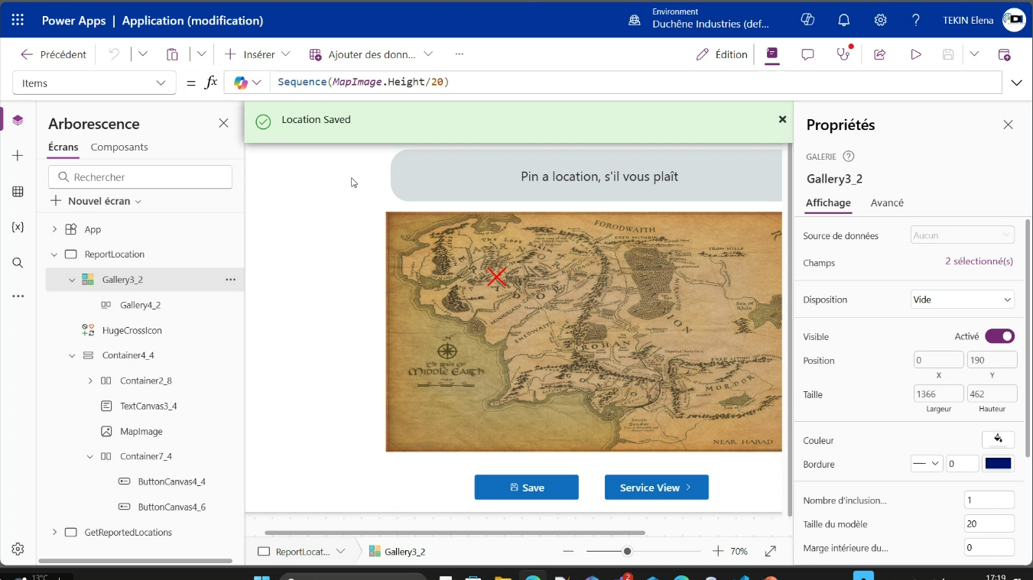Click fit-to-window expand icon
1033x580 pixels.
pos(771,551)
